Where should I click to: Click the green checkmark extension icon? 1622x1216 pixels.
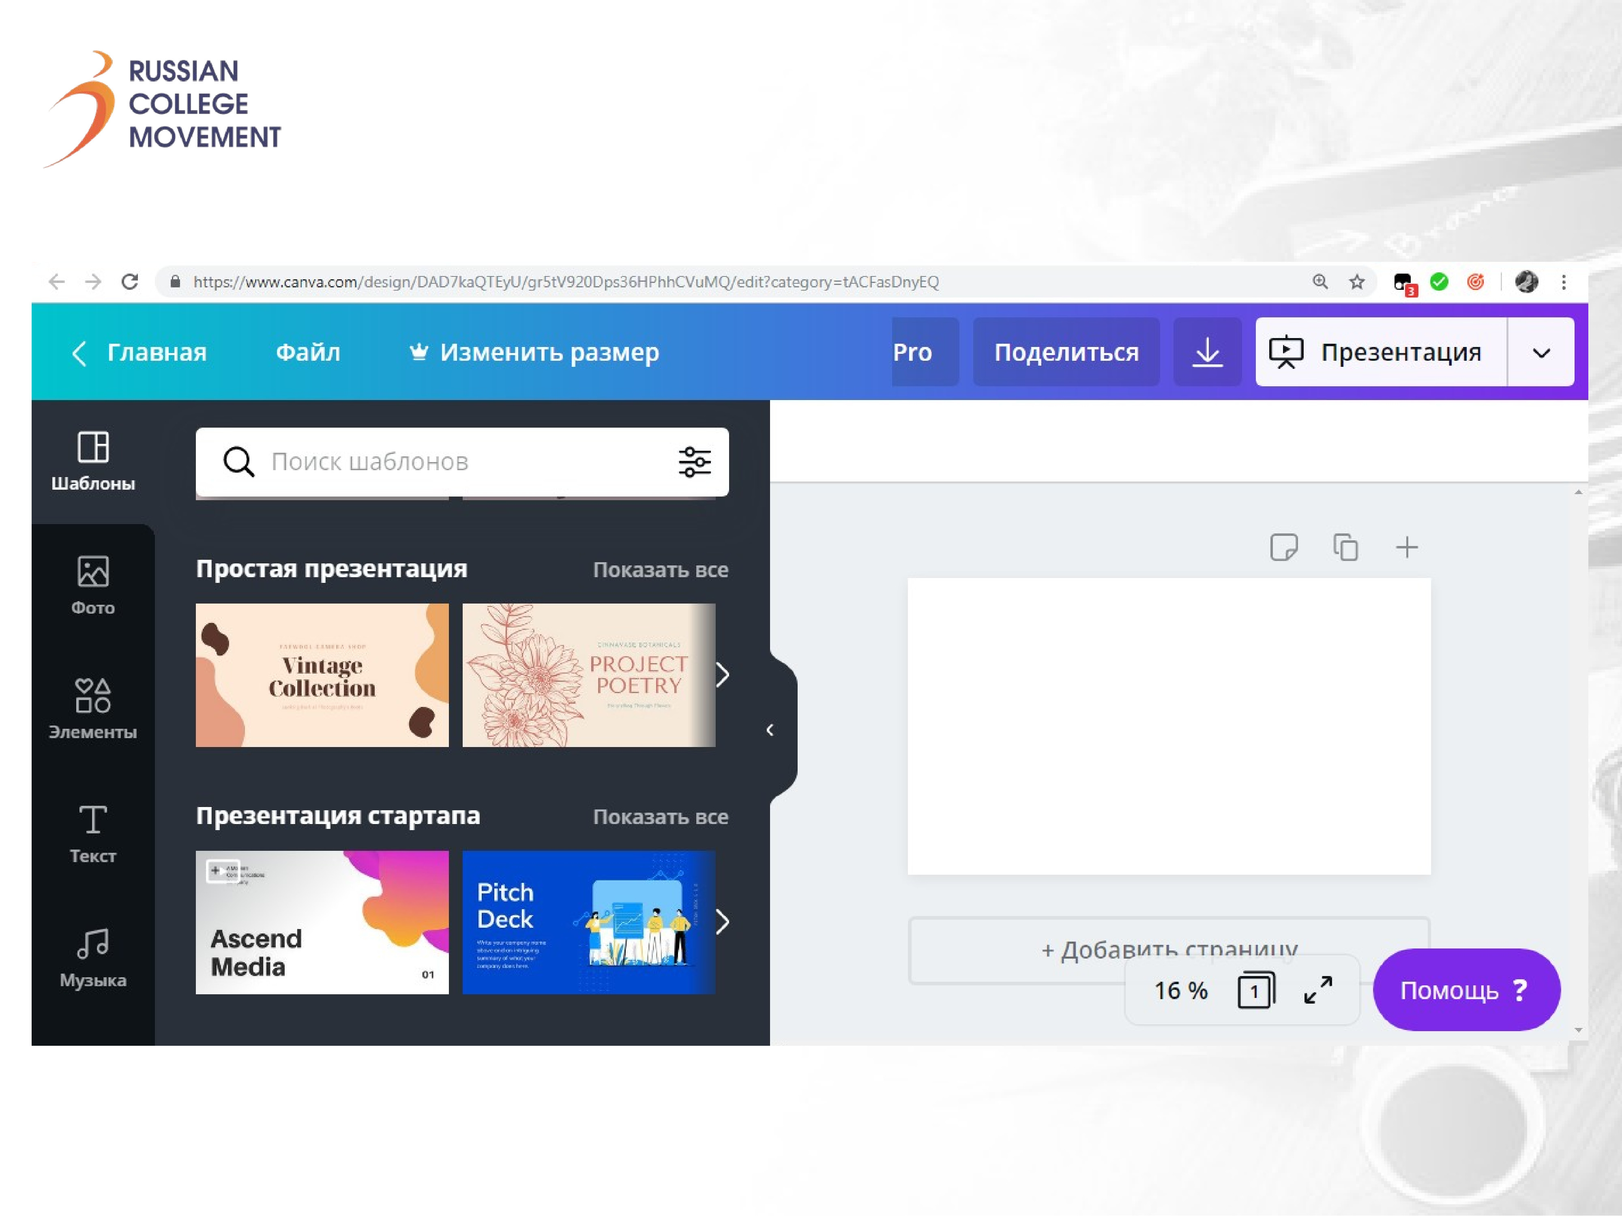1440,281
